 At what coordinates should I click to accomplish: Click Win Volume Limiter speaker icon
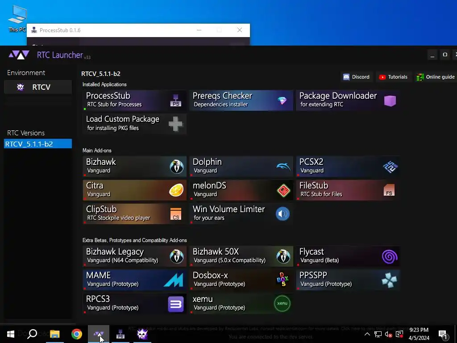click(x=283, y=214)
